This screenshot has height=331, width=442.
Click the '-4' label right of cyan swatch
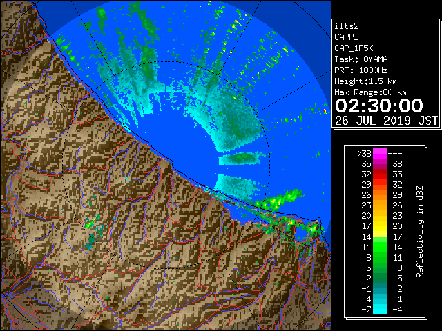tap(397, 310)
